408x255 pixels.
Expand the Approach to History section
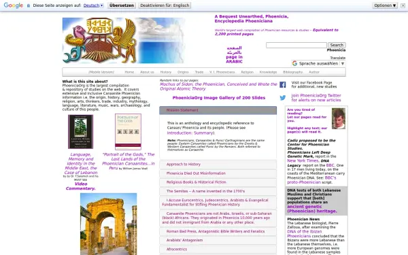point(218,165)
